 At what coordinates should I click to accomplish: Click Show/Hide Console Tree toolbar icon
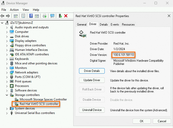coord(15,16)
